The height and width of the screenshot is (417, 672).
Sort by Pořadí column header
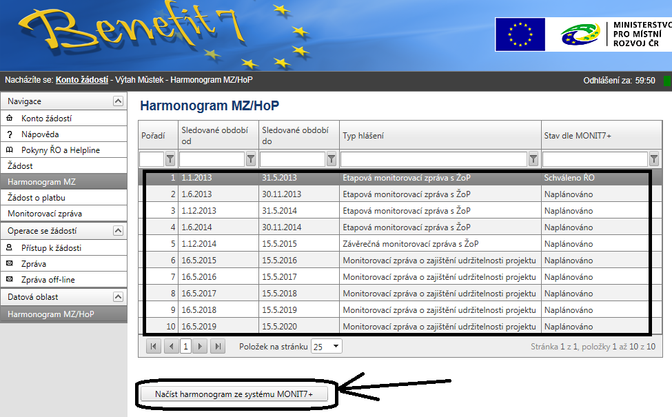tap(153, 135)
